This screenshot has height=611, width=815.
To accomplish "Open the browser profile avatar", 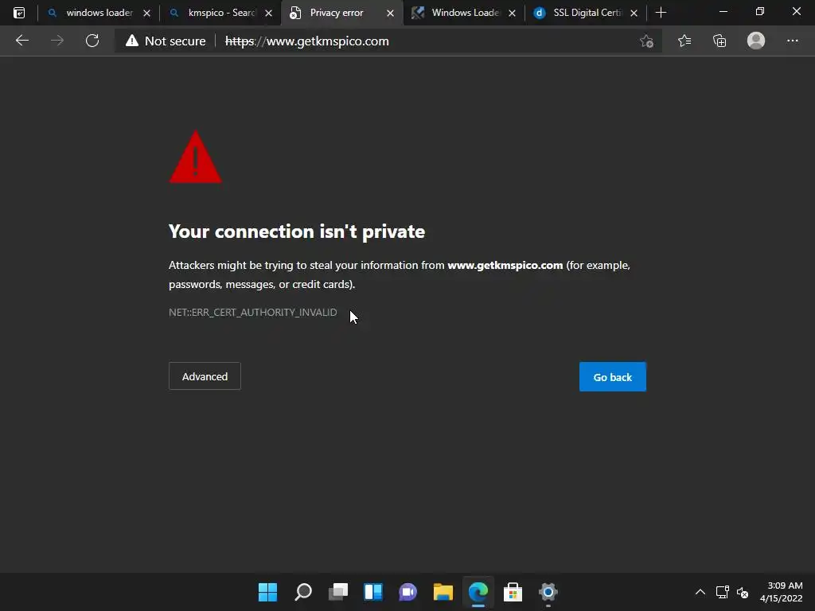I will point(756,41).
